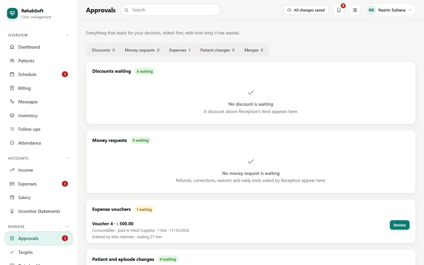Screen dimensions: 424x265
Task: Click the Schedule calendar icon
Action: [x=12, y=74]
